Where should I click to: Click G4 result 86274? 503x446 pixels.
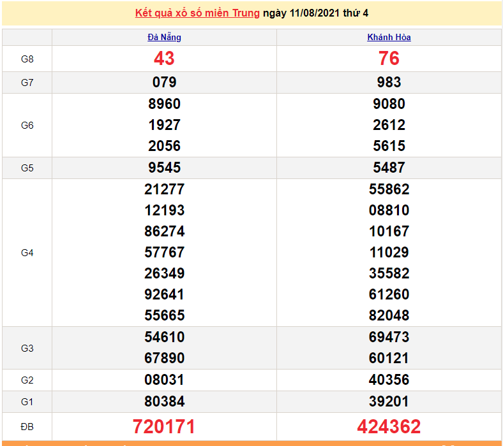point(164,231)
